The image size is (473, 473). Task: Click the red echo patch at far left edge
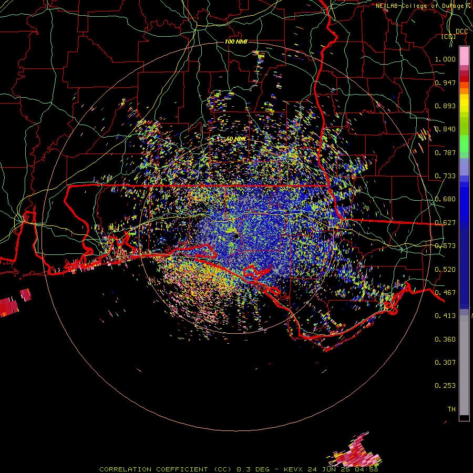9,307
